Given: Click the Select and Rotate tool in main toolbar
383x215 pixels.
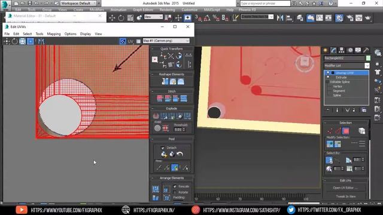Looking at the screenshot, I should pyautogui.click(x=121, y=18).
